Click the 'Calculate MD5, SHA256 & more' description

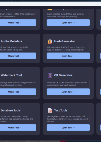coord(66,48)
